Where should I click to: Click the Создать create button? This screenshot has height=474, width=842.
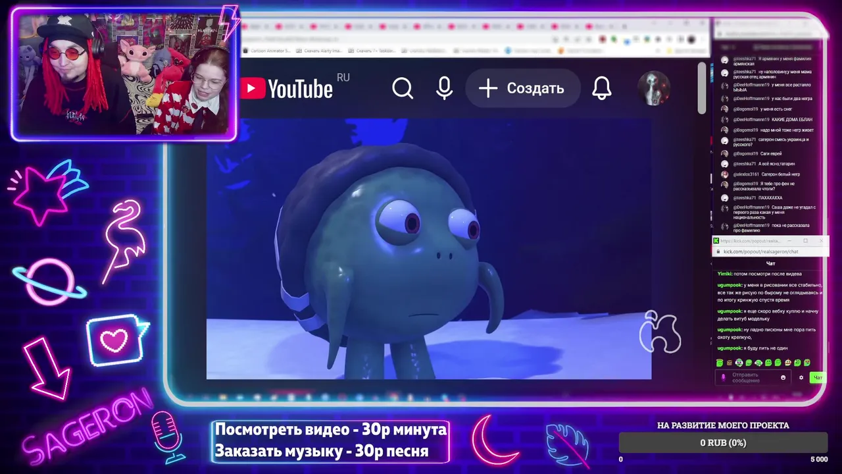click(x=522, y=88)
